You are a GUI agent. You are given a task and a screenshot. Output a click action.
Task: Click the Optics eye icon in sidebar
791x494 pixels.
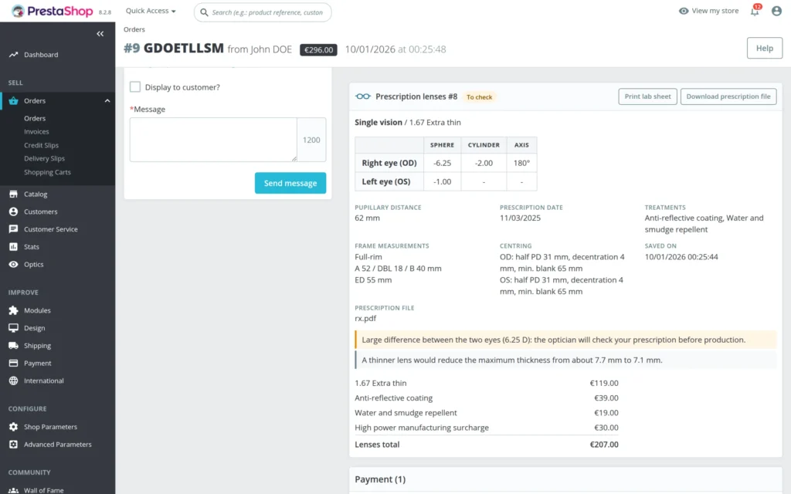click(13, 264)
